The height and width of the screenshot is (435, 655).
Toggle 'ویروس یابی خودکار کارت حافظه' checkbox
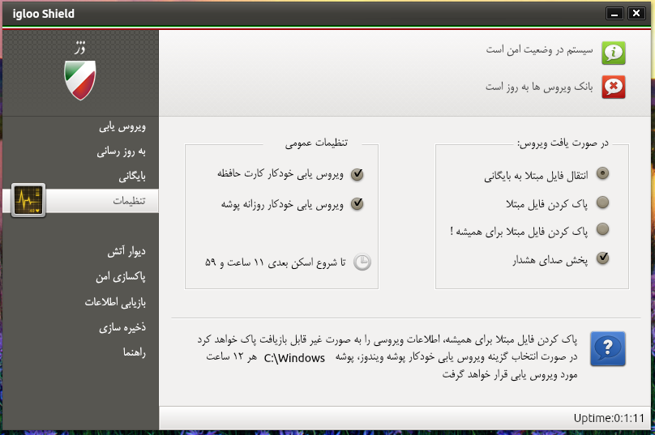point(357,174)
